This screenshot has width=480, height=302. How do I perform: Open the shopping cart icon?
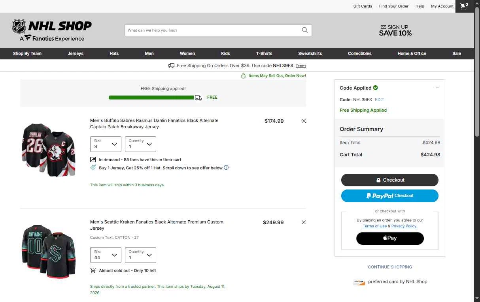tap(464, 6)
